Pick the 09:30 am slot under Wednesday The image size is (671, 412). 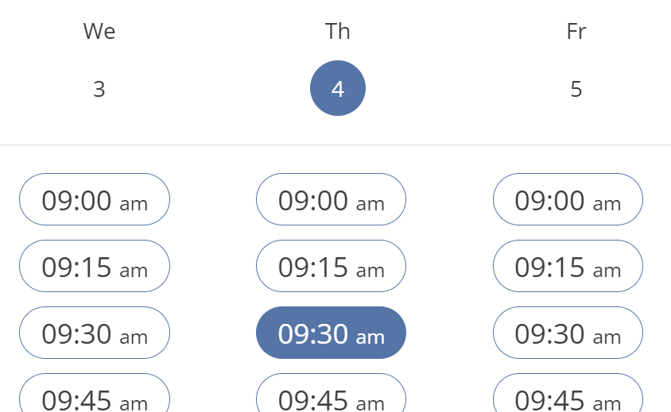coord(95,333)
